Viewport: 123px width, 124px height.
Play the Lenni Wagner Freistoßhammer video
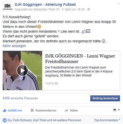point(22,70)
